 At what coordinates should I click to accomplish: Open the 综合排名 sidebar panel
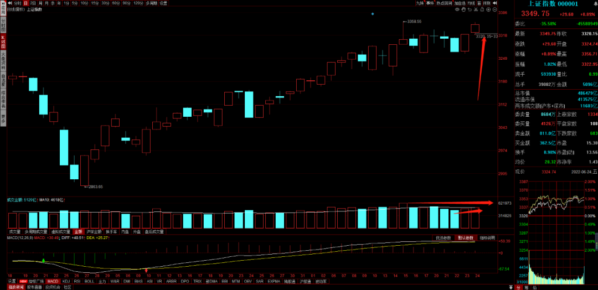[3, 100]
